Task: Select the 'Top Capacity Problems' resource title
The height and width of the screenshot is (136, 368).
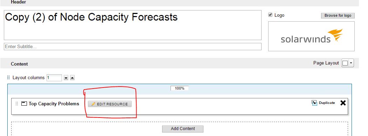Action: click(x=54, y=104)
